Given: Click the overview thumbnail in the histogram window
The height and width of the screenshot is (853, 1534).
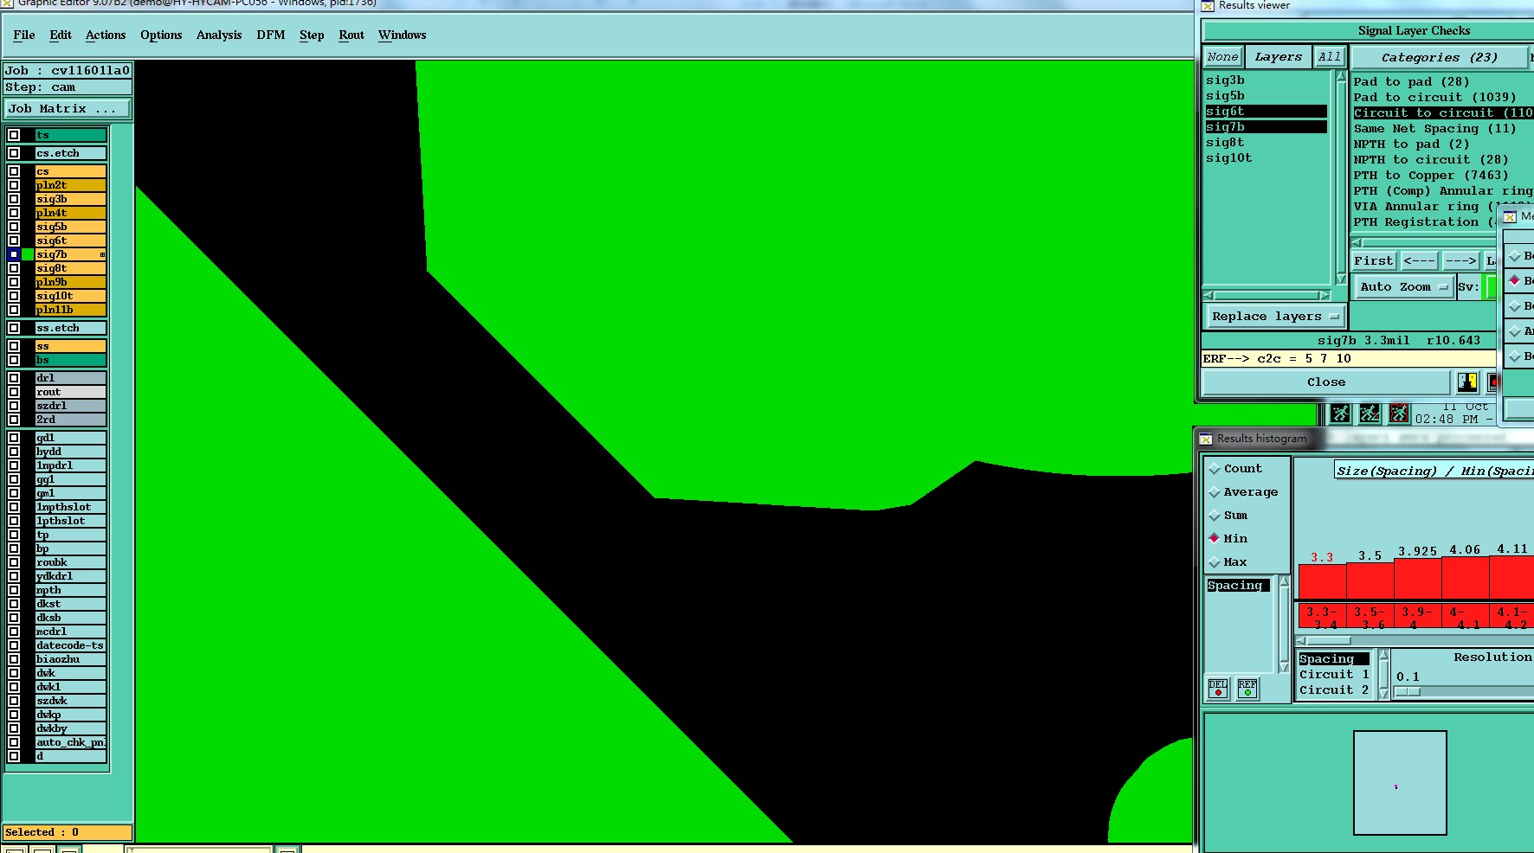Looking at the screenshot, I should click(1400, 783).
